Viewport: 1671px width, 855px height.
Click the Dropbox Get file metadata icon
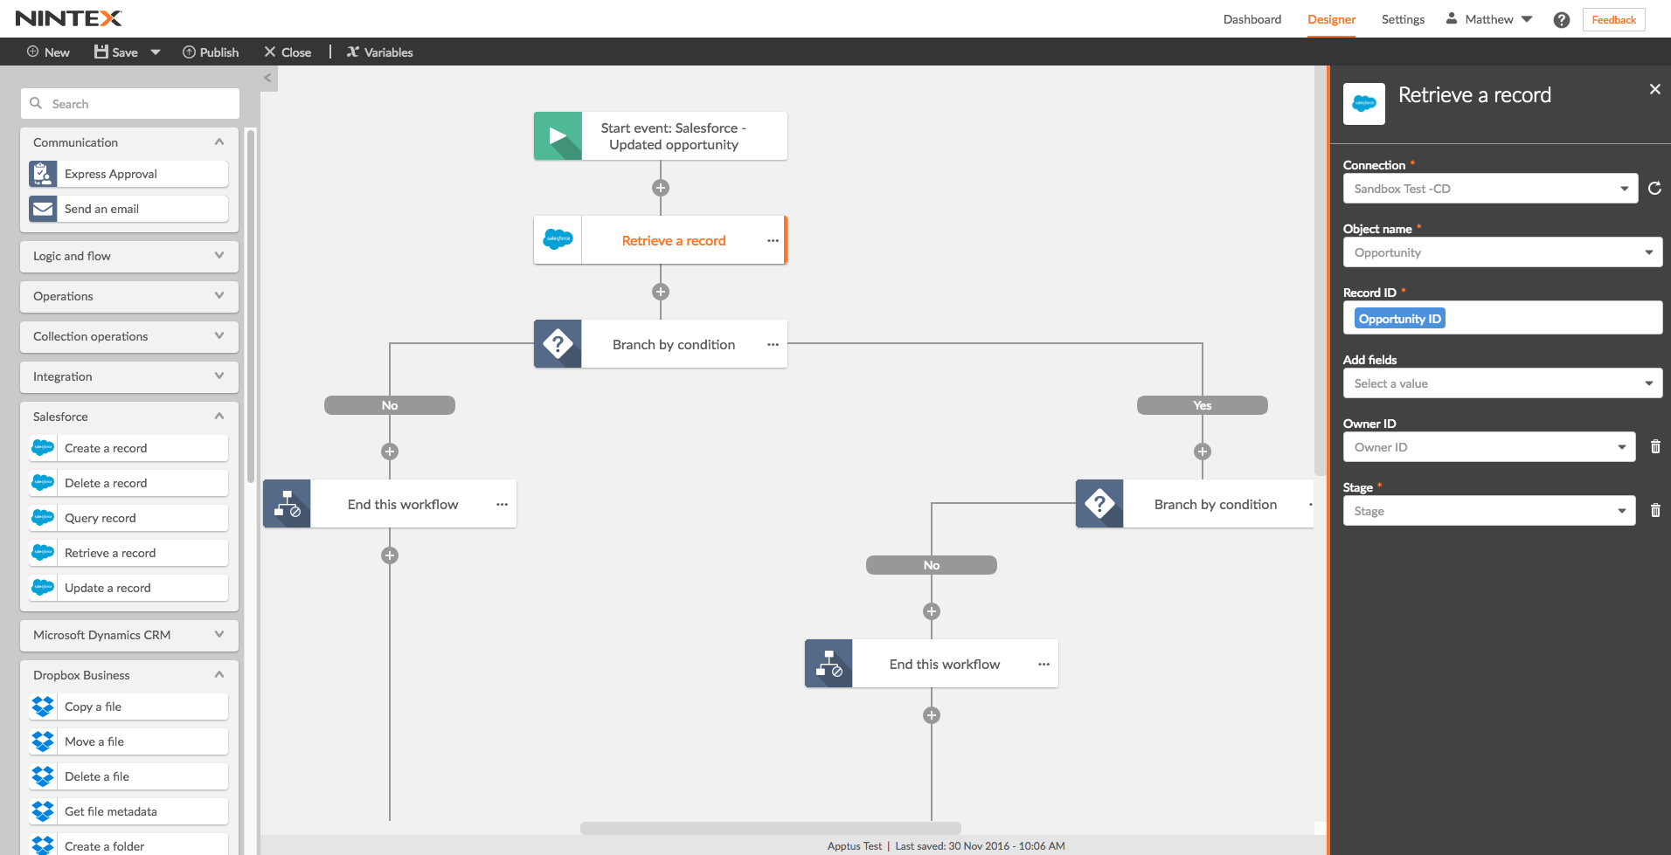pos(43,811)
